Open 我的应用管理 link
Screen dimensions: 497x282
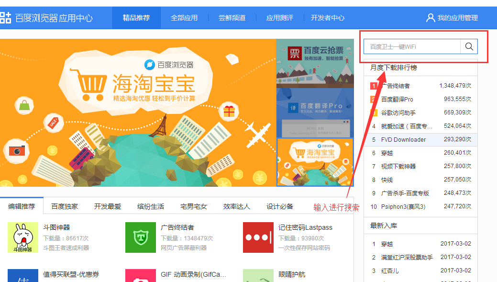click(458, 18)
